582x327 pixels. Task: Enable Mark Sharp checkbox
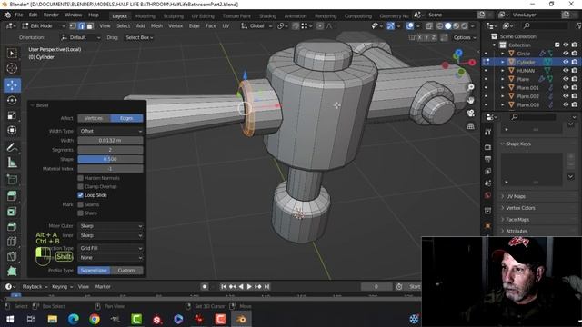(80, 213)
